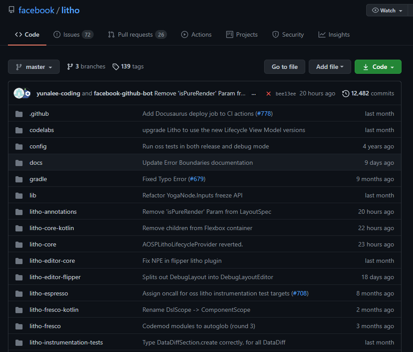The width and height of the screenshot is (413, 352).
Task: Click the failed status X icon
Action: (269, 94)
